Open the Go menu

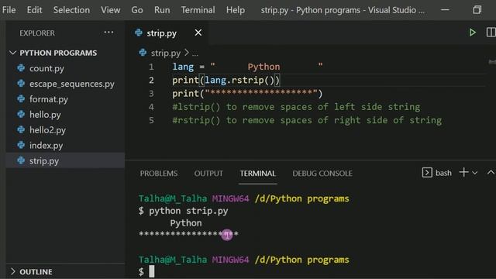(137, 10)
